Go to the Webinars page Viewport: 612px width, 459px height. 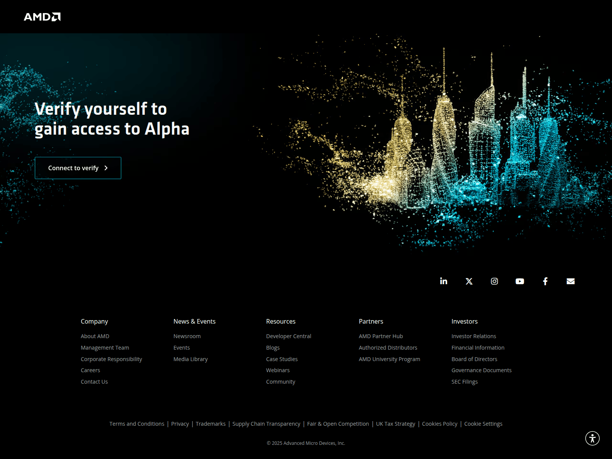278,370
